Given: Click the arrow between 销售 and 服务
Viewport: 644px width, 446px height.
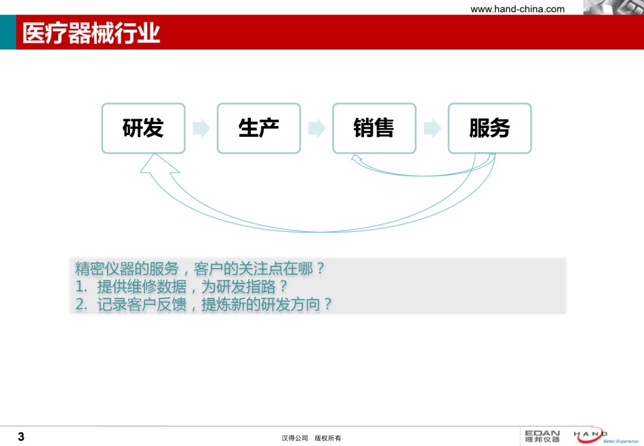Looking at the screenshot, I should pos(432,128).
